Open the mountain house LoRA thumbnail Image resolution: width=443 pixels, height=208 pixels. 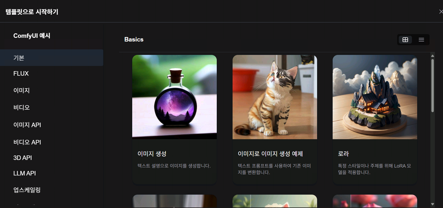point(375,97)
